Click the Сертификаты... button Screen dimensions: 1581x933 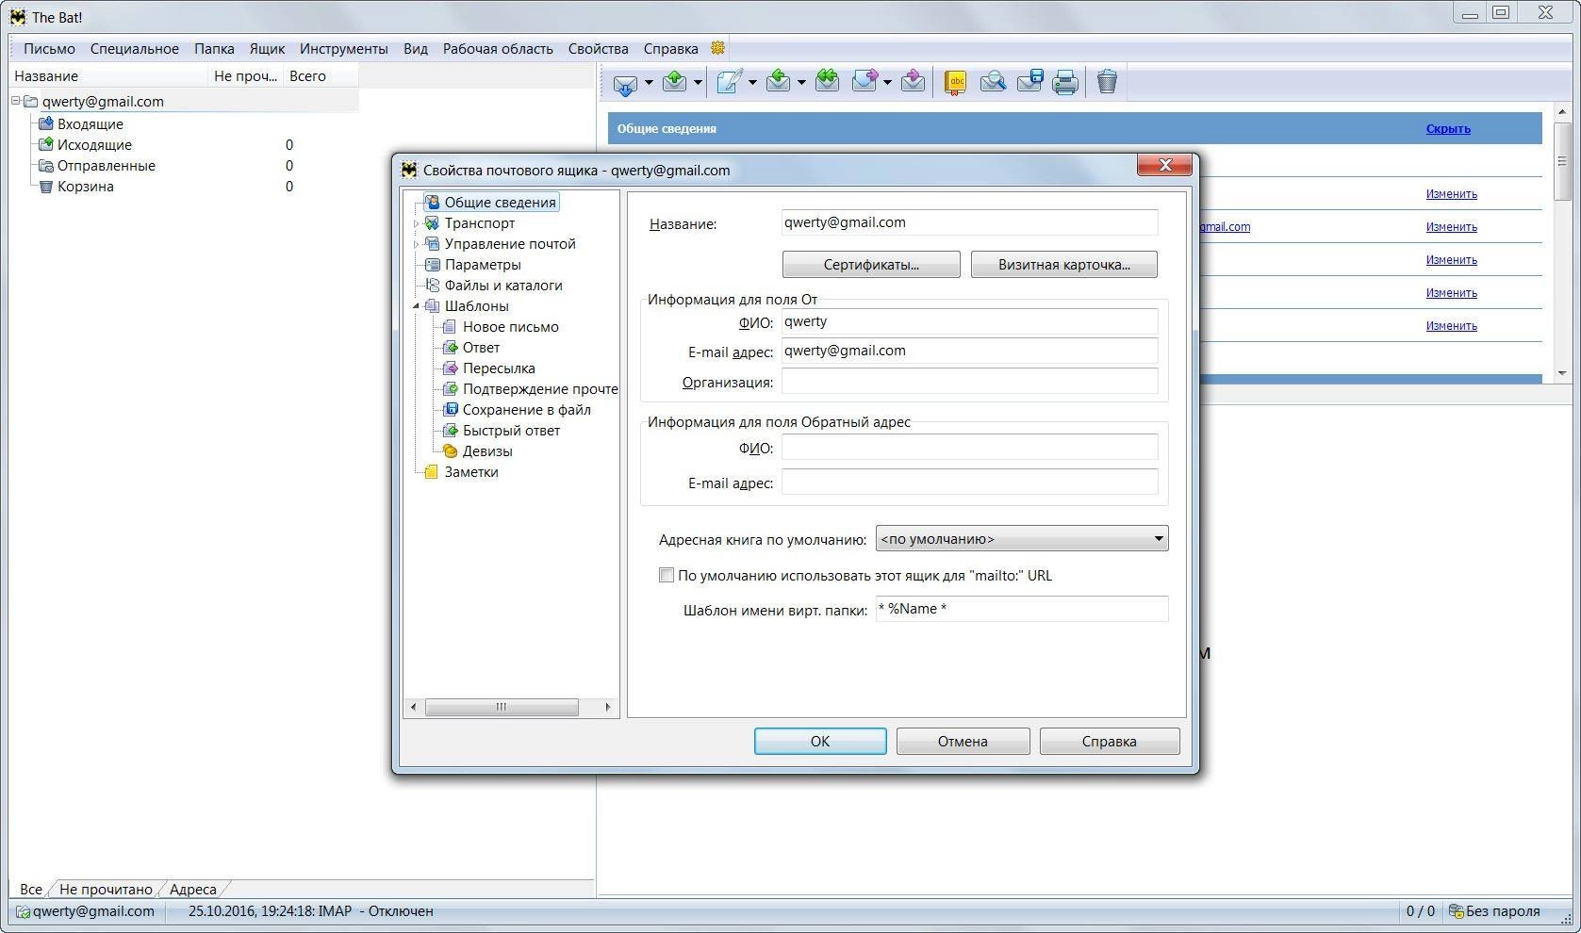click(871, 265)
